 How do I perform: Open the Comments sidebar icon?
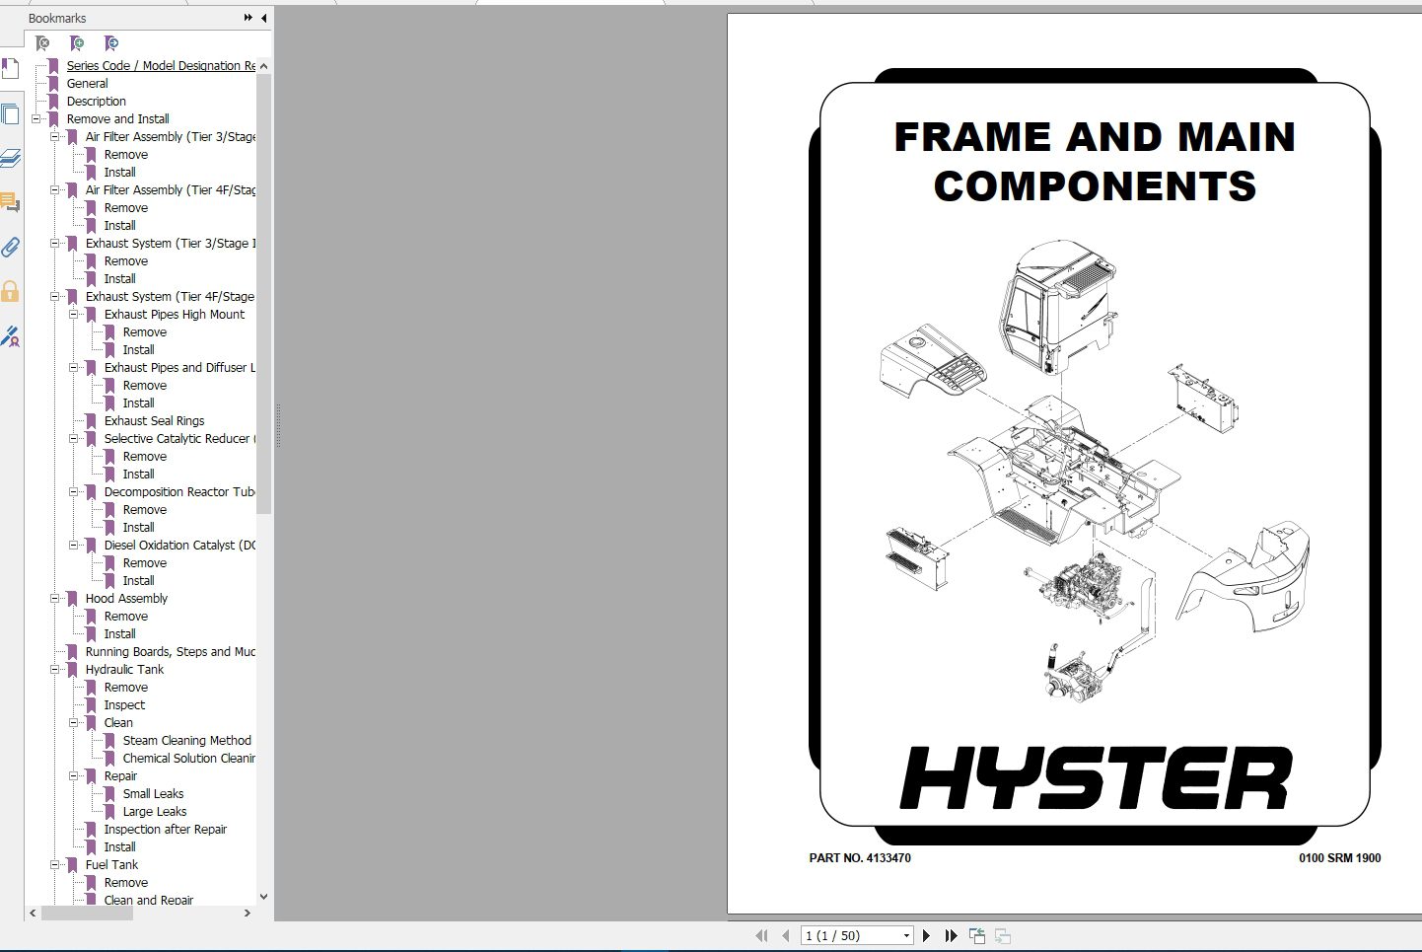tap(10, 202)
